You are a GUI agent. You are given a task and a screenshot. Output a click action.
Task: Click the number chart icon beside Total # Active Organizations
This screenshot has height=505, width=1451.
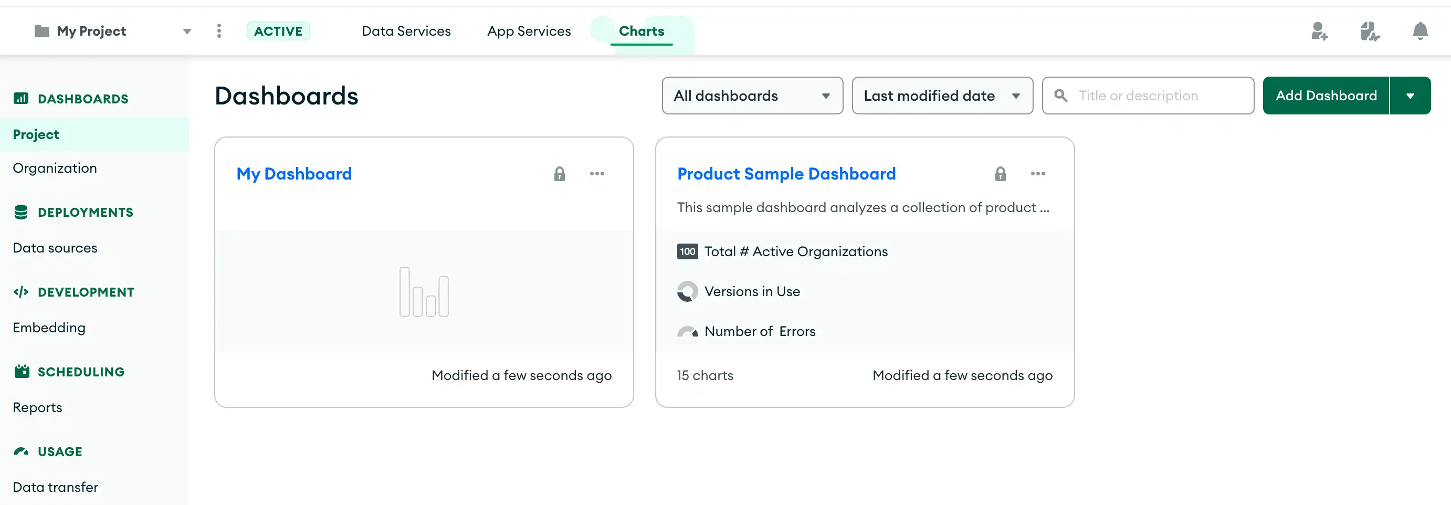(x=687, y=251)
